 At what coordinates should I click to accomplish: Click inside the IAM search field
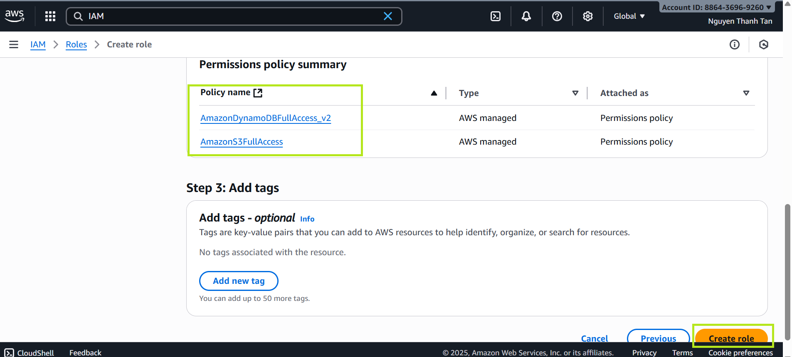(x=233, y=16)
